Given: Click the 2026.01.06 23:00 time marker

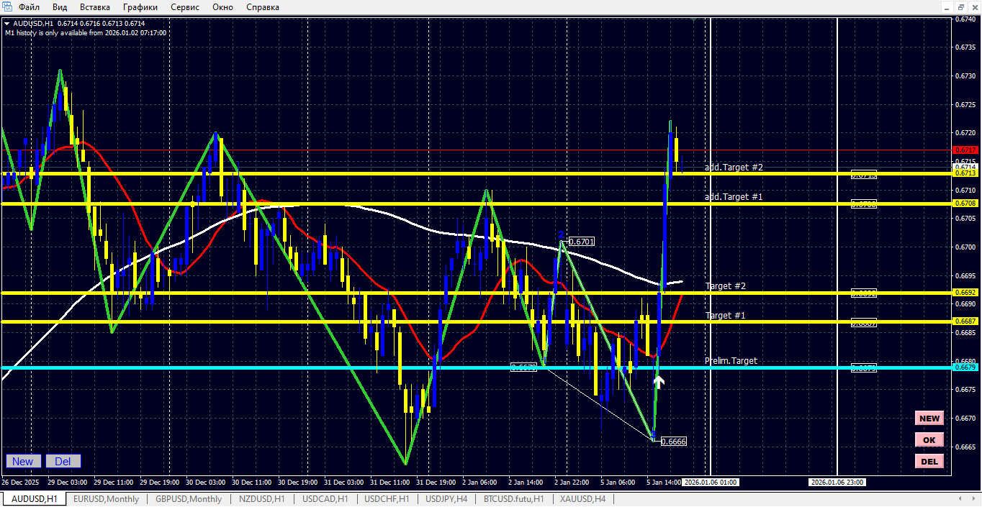Looking at the screenshot, I should 837,483.
